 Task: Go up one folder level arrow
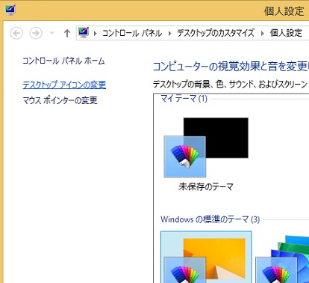(66, 33)
